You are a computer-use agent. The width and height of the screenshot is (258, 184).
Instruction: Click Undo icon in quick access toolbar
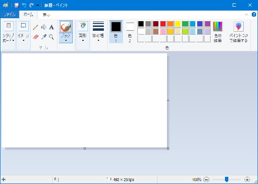pos(24,5)
